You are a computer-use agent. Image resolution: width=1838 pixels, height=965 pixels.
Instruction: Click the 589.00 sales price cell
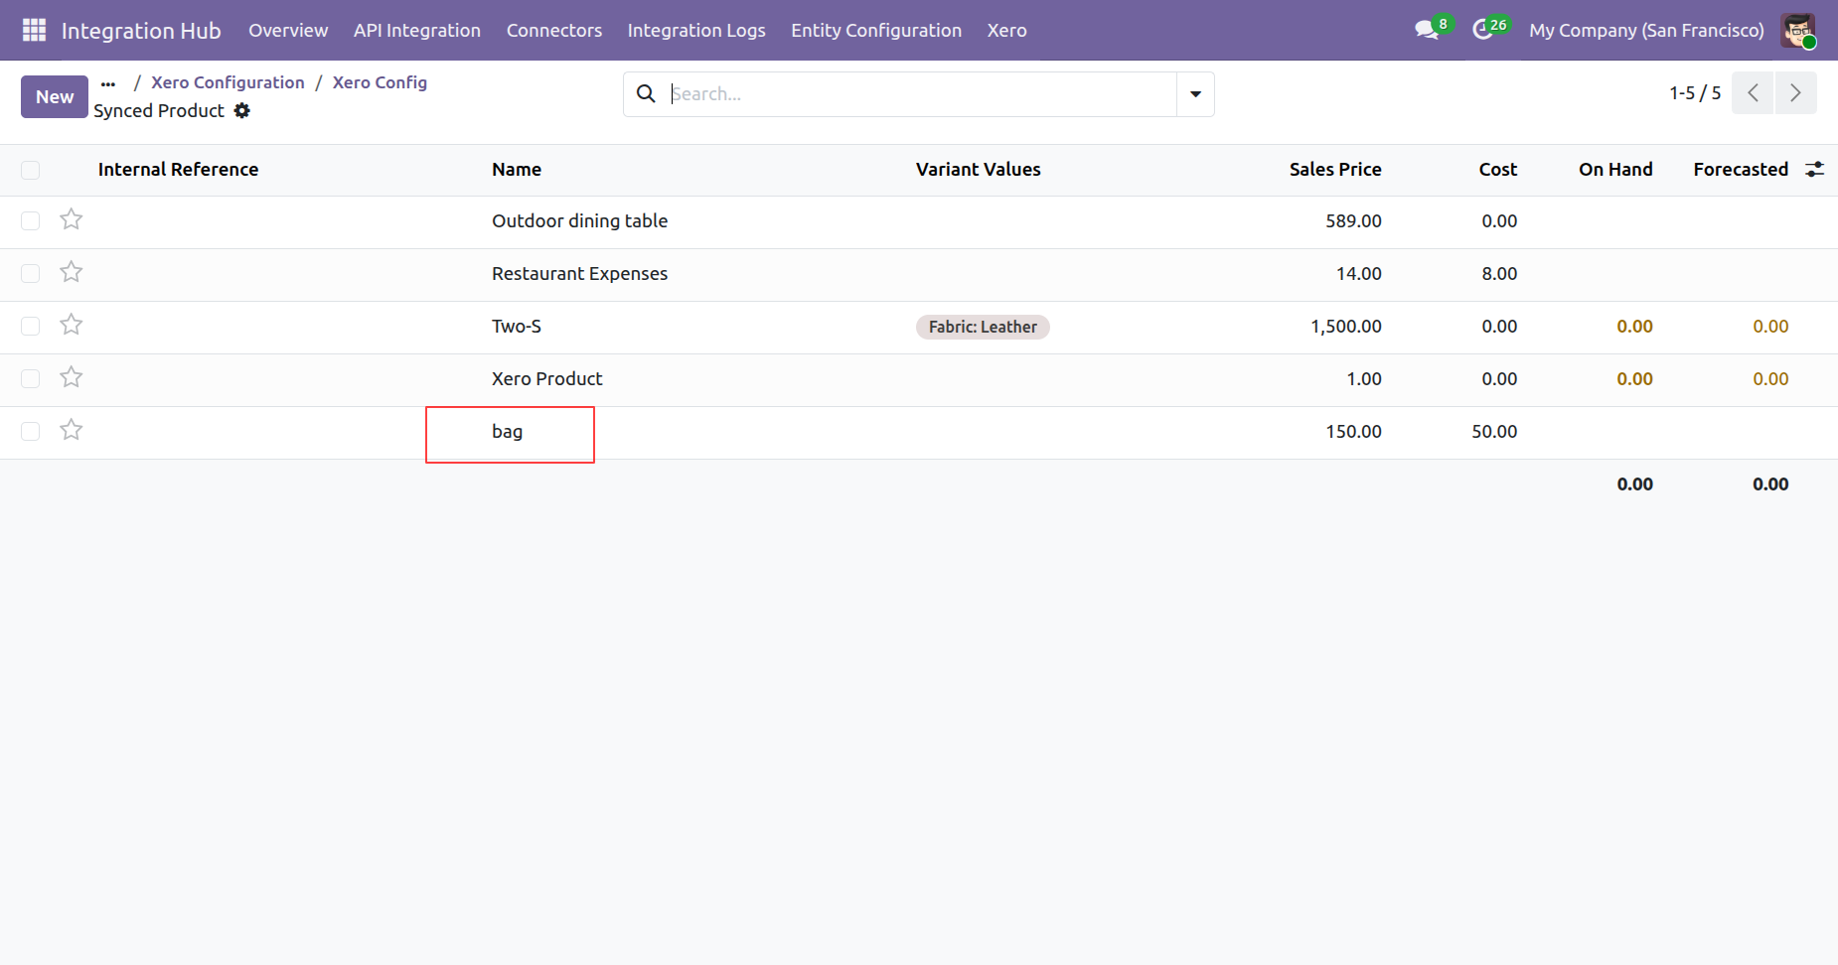click(x=1353, y=221)
